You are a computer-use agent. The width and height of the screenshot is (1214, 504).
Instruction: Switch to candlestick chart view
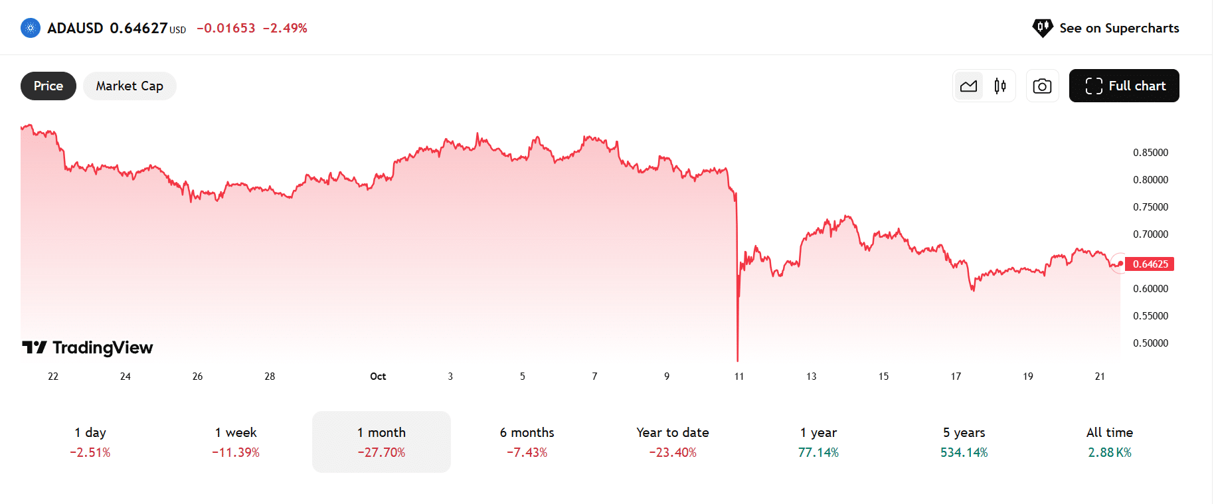pyautogui.click(x=1000, y=86)
